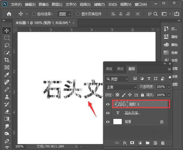Hide the 矩形 1 layer
183x150 pixels.
pyautogui.click(x=108, y=104)
